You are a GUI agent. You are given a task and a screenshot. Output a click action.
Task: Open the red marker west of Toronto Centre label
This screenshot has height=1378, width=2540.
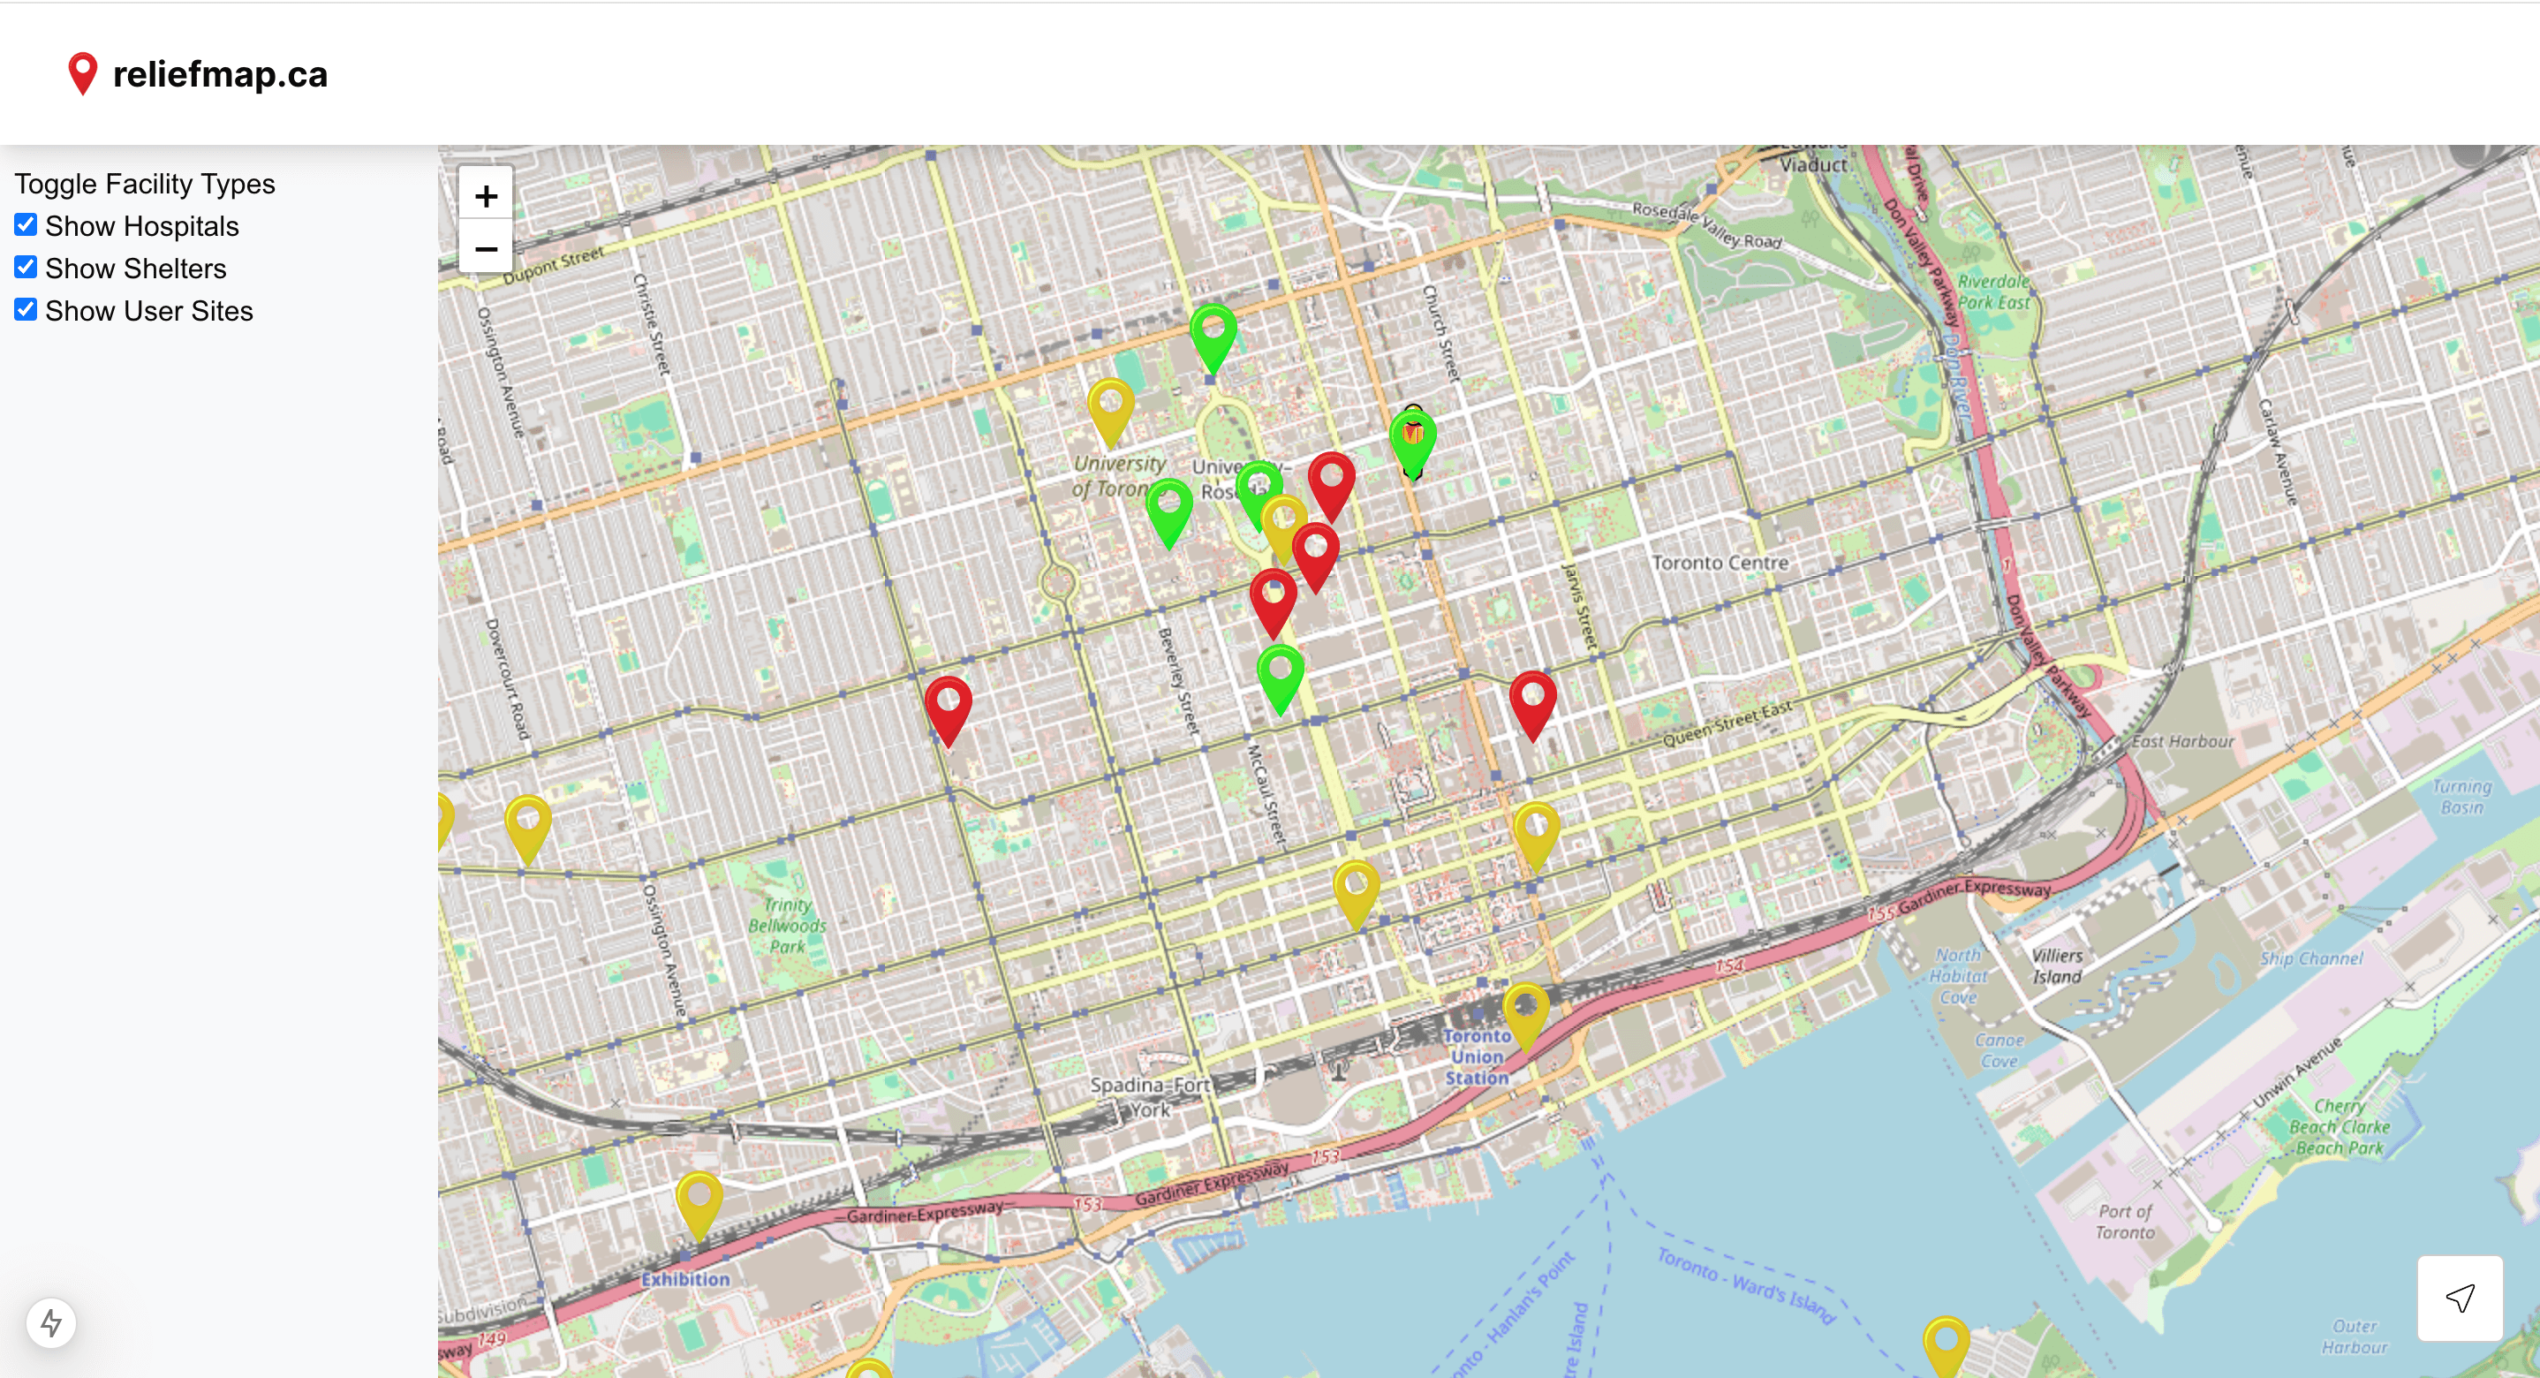coord(1532,699)
